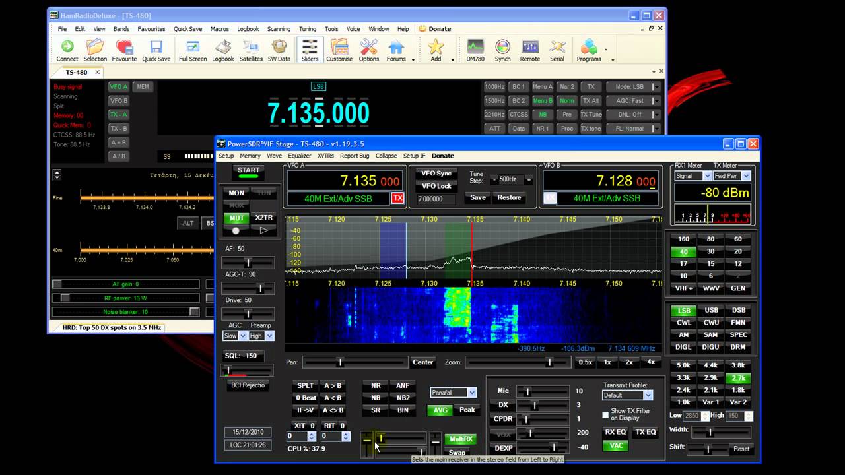Toggle the X2TR button
Viewport: 845px width, 475px height.
(264, 218)
